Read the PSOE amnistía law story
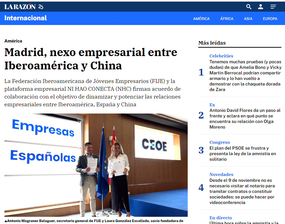Image resolution: width=285 pixels, height=224 pixels. [x=243, y=153]
